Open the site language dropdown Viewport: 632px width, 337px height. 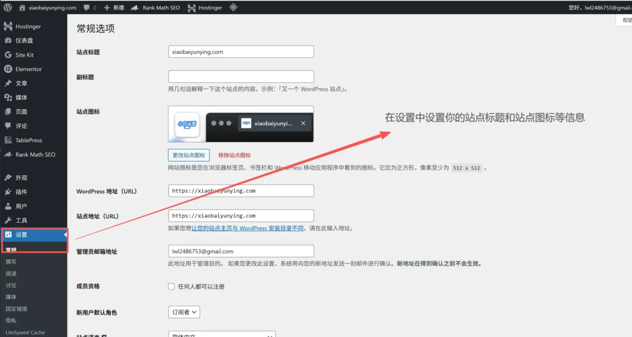coord(222,334)
